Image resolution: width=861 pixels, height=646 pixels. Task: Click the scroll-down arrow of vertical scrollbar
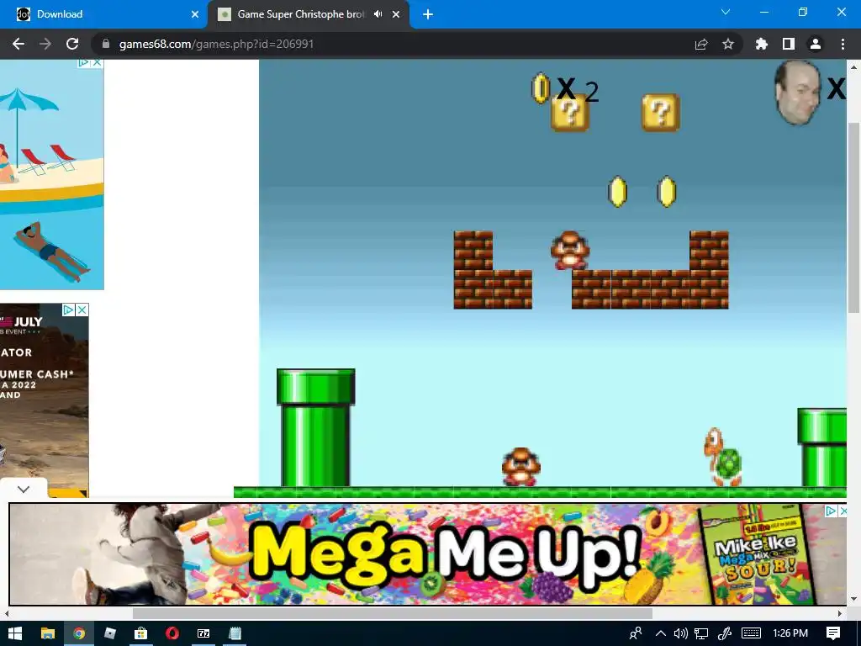pyautogui.click(x=853, y=599)
